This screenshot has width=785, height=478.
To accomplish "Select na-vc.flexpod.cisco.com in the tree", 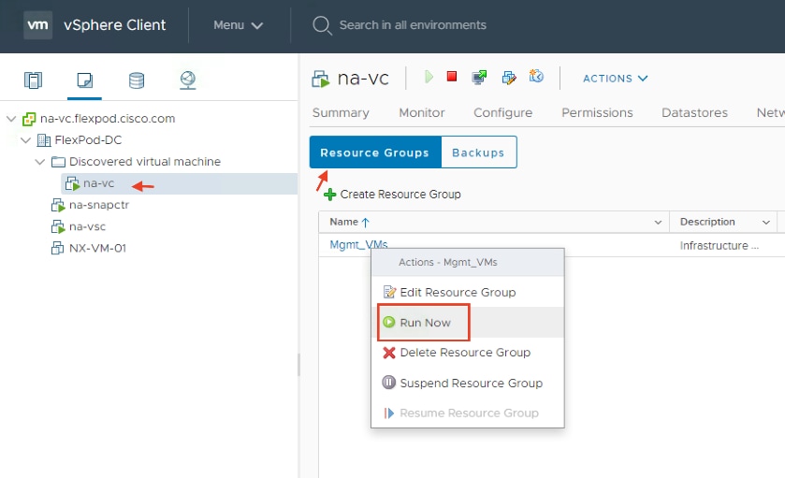I will pos(108,119).
